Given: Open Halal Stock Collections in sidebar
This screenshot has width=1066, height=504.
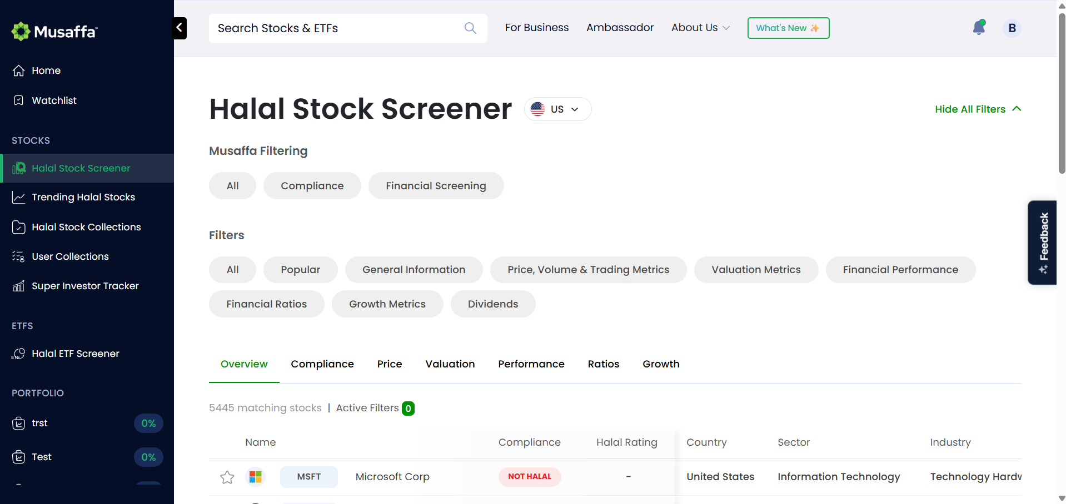Looking at the screenshot, I should (x=86, y=227).
